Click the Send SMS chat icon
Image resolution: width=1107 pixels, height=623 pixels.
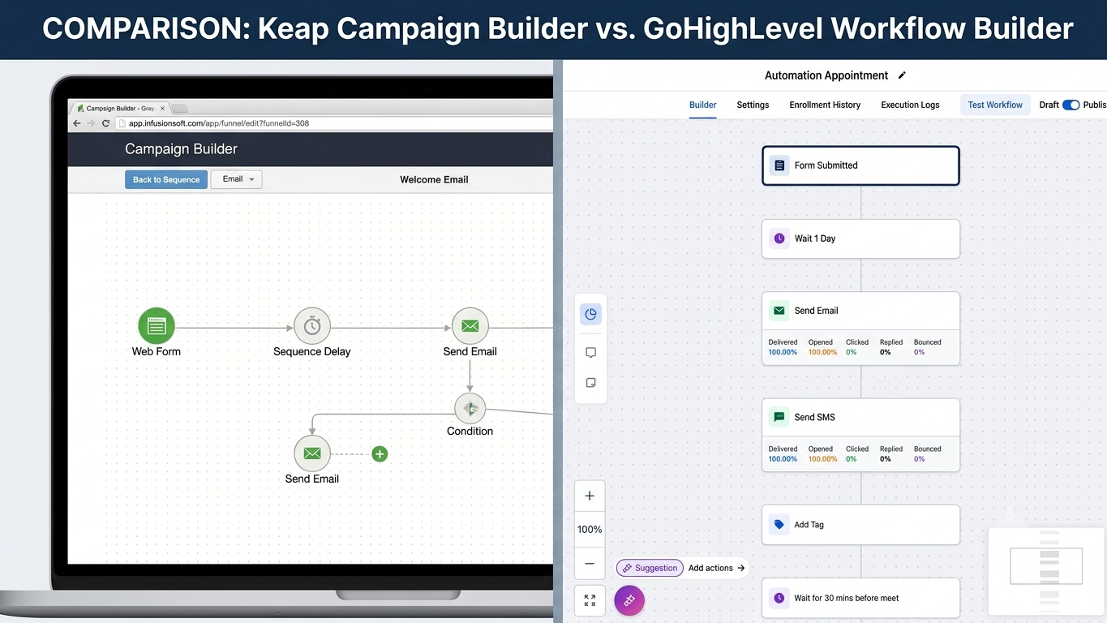click(779, 417)
